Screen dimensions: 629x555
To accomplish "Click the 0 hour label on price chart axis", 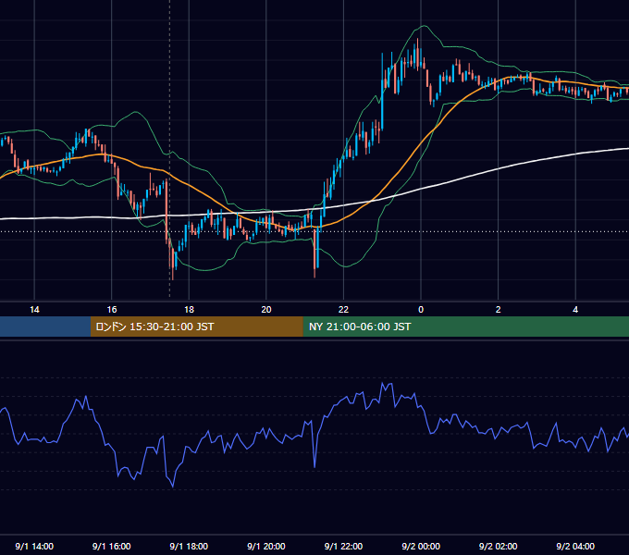I will point(421,310).
